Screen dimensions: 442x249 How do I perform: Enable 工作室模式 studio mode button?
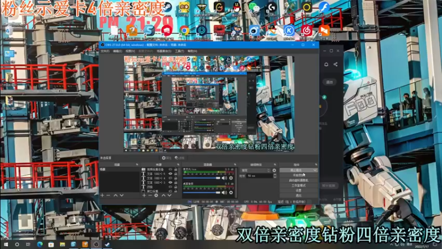pyautogui.click(x=298, y=185)
